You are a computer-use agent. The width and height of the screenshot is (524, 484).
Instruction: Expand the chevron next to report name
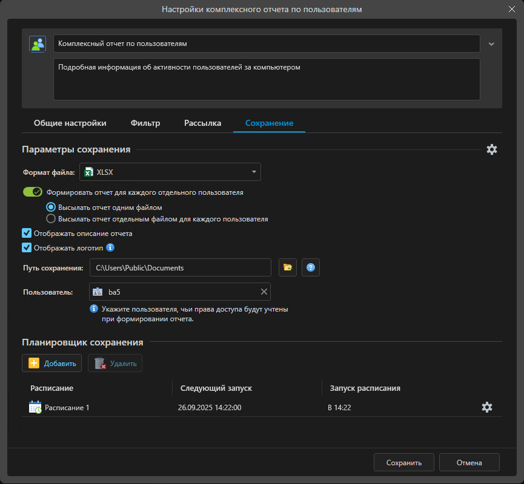(491, 44)
